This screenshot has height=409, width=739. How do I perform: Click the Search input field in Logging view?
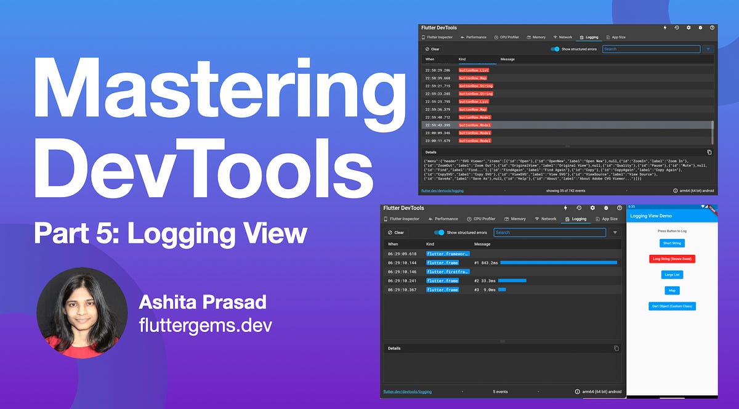[x=650, y=49]
